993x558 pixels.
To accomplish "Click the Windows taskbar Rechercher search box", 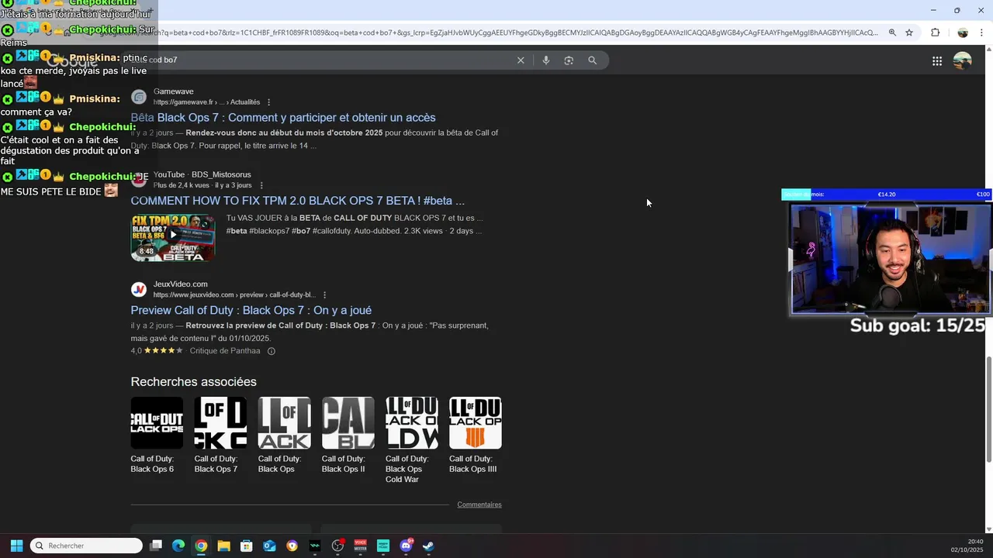I will pyautogui.click(x=86, y=546).
